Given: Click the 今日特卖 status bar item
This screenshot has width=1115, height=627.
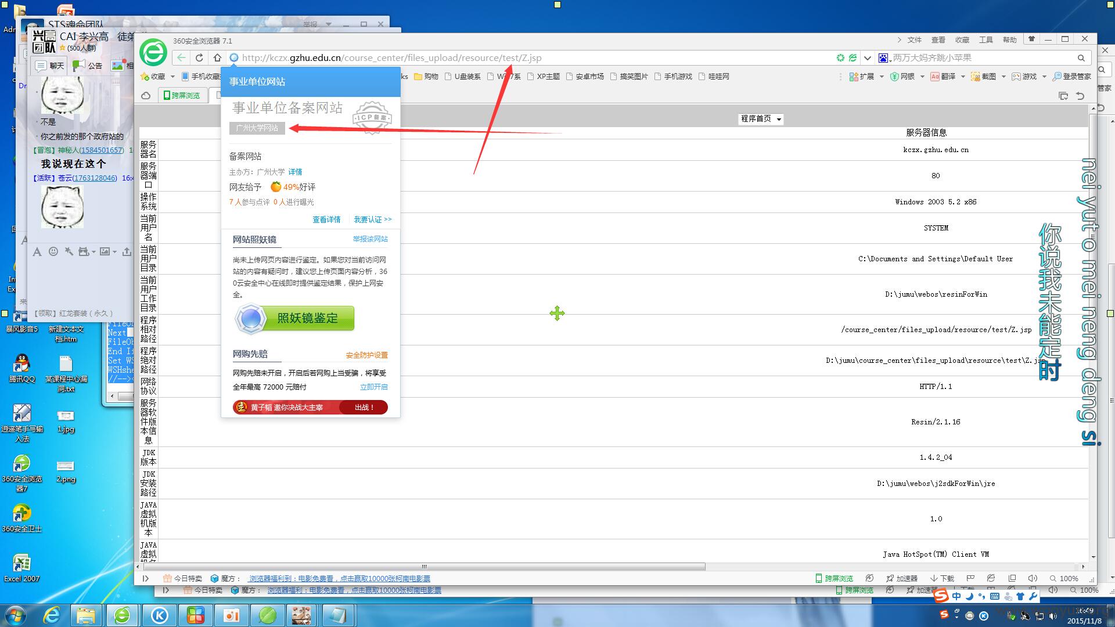Looking at the screenshot, I should [x=182, y=578].
